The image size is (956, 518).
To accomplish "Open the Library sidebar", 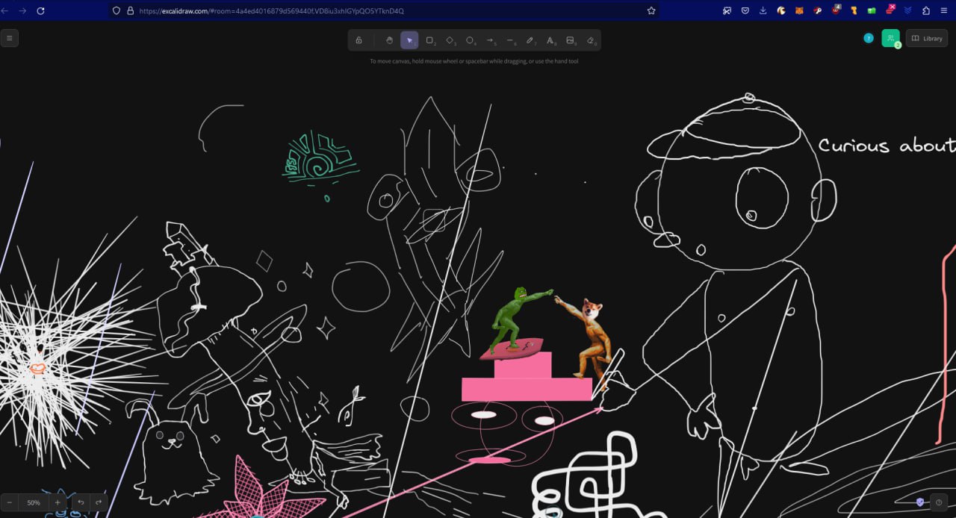I will pos(927,38).
